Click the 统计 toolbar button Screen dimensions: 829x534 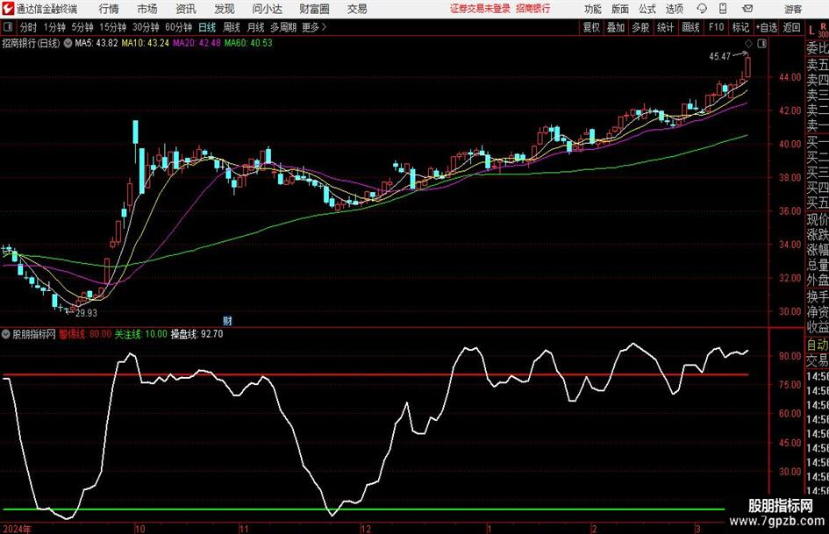(665, 27)
